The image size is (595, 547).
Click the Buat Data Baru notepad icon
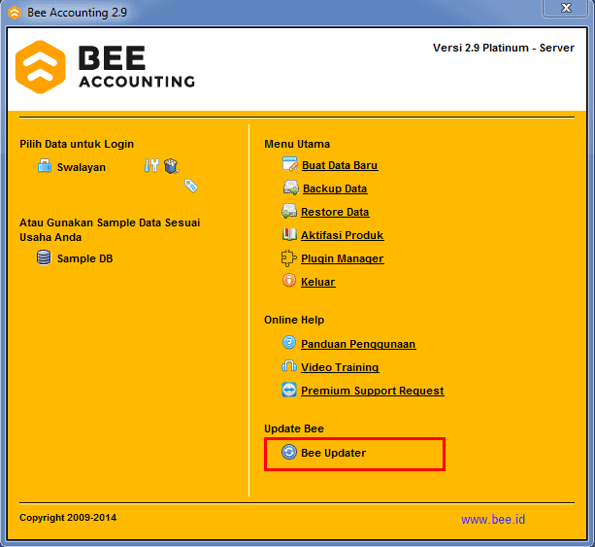coord(290,164)
